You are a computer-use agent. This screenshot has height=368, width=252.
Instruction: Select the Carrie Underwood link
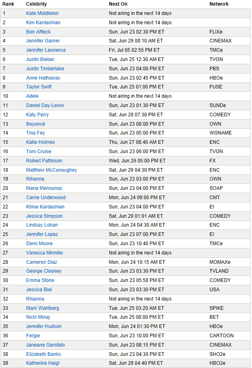[x=46, y=198]
